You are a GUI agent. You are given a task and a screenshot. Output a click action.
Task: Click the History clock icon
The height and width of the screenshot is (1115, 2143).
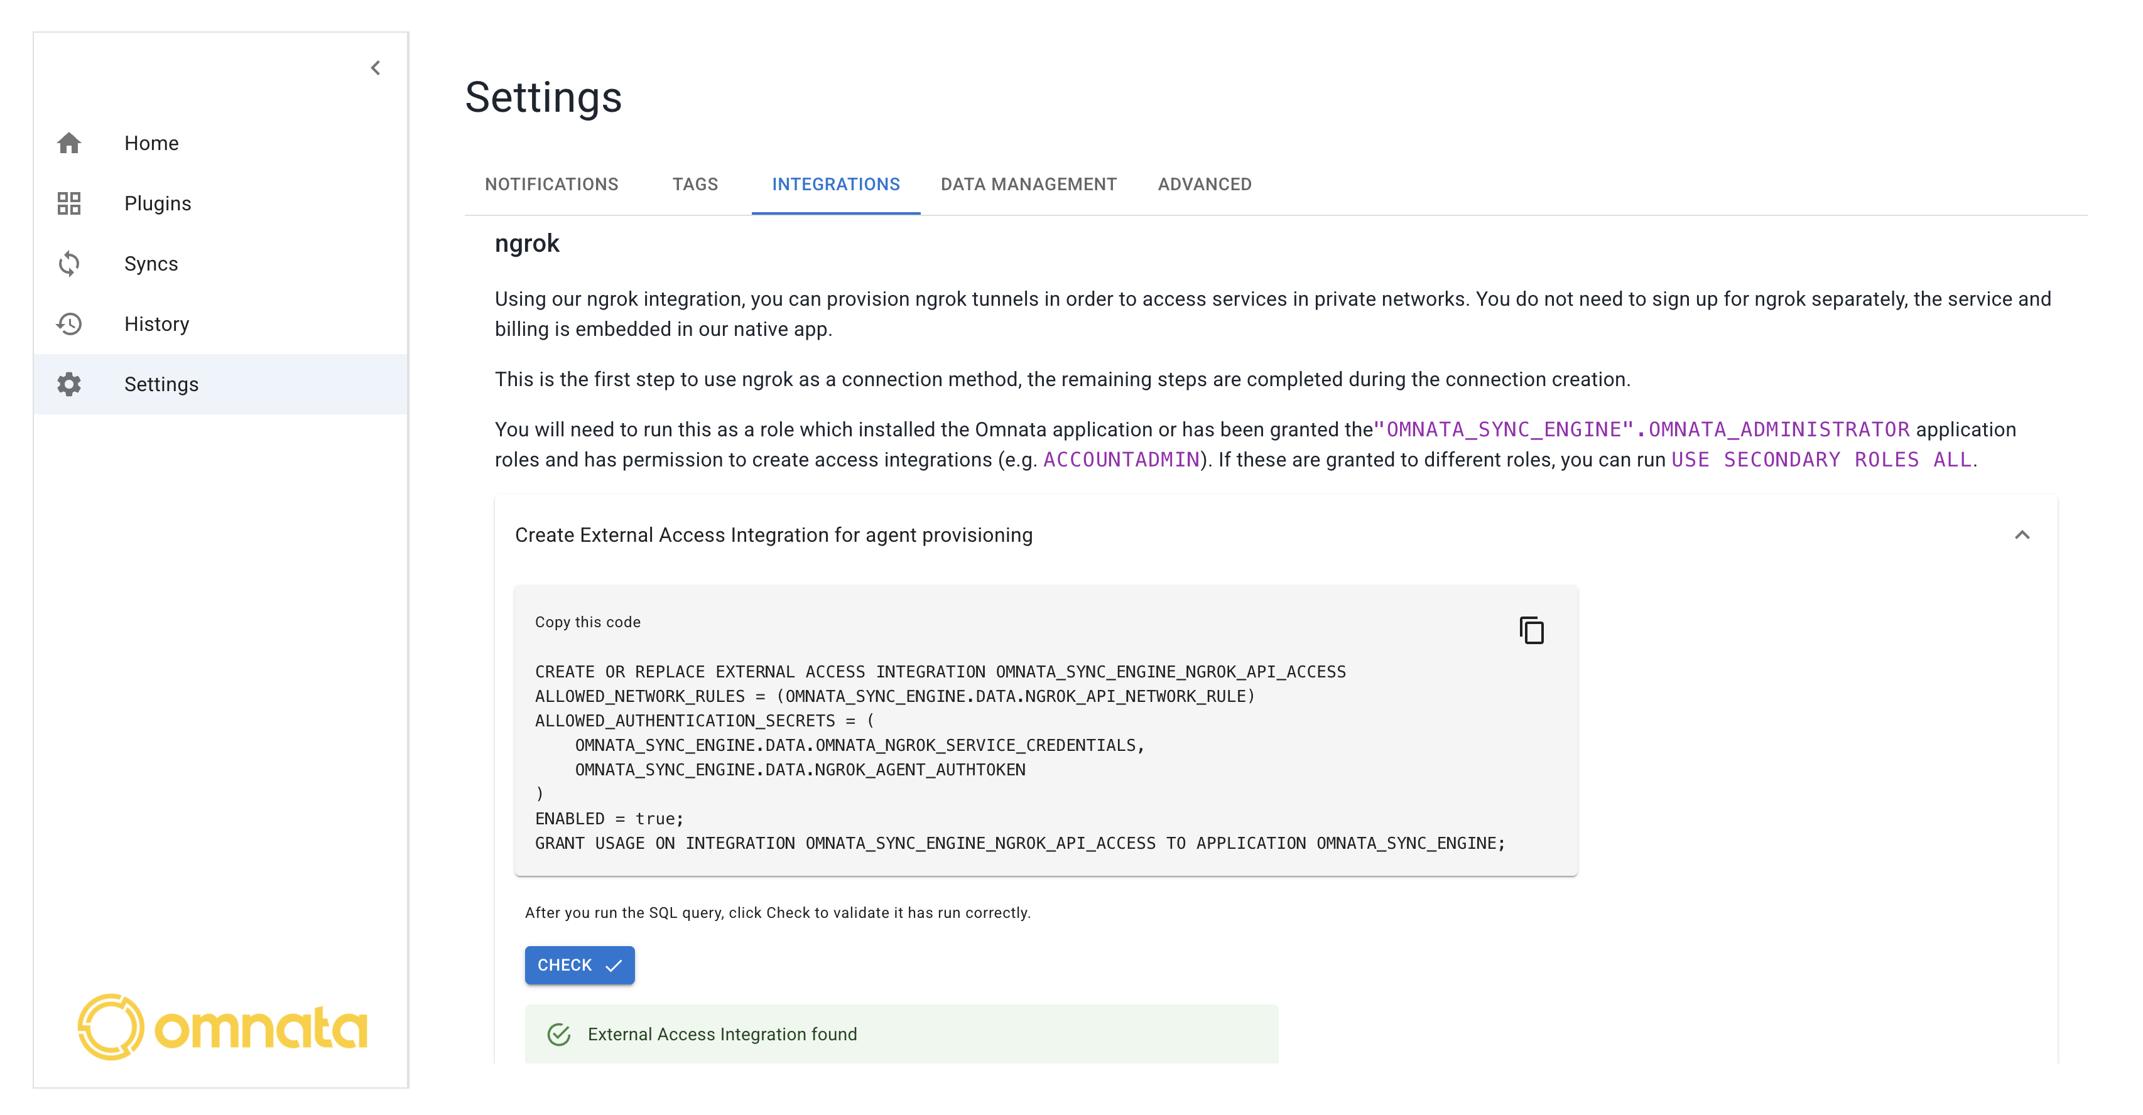coord(69,323)
